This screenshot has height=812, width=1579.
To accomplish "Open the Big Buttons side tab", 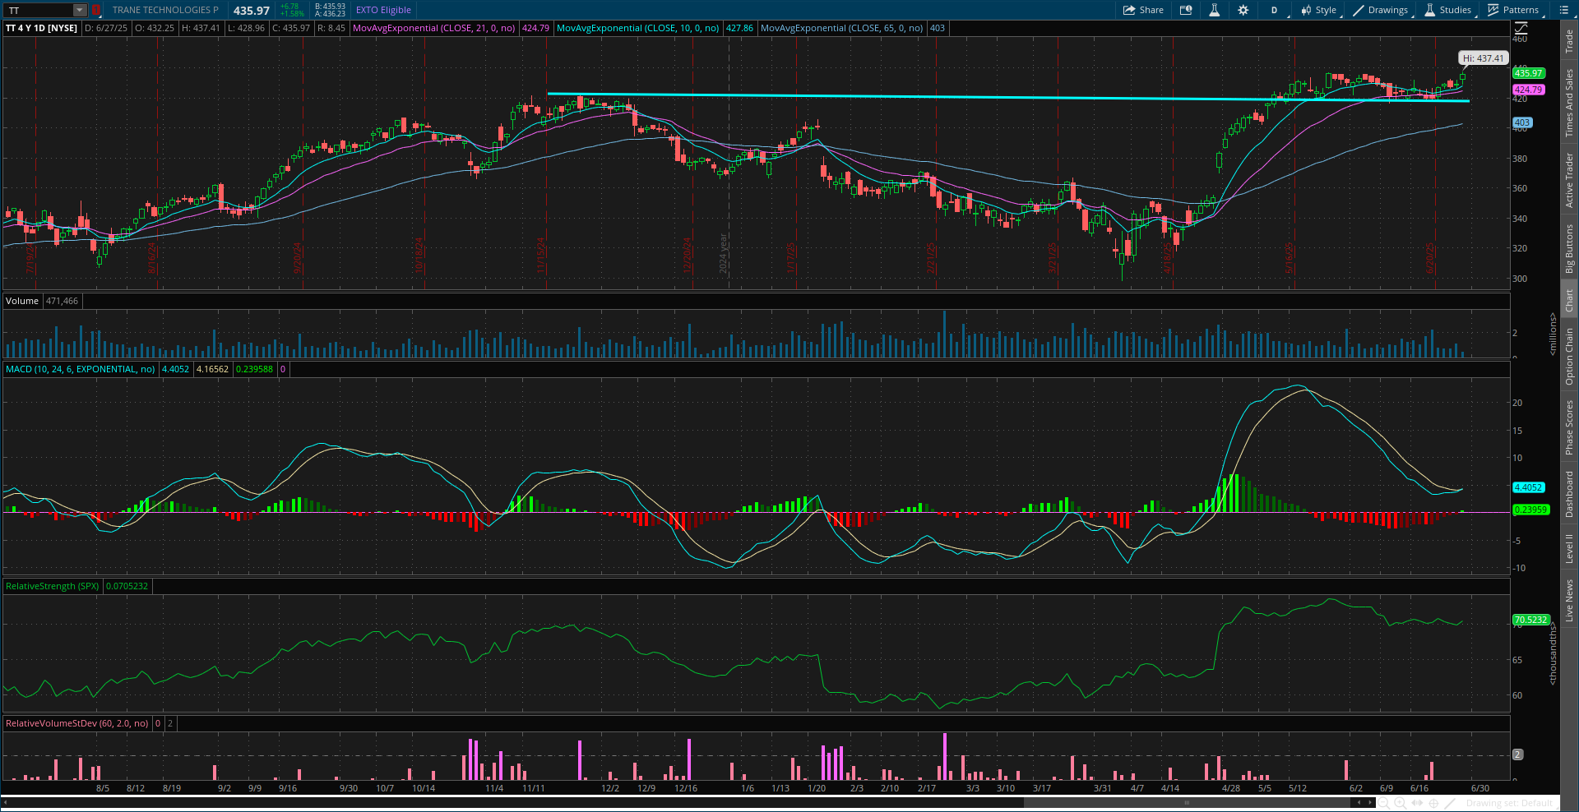I will (1569, 249).
